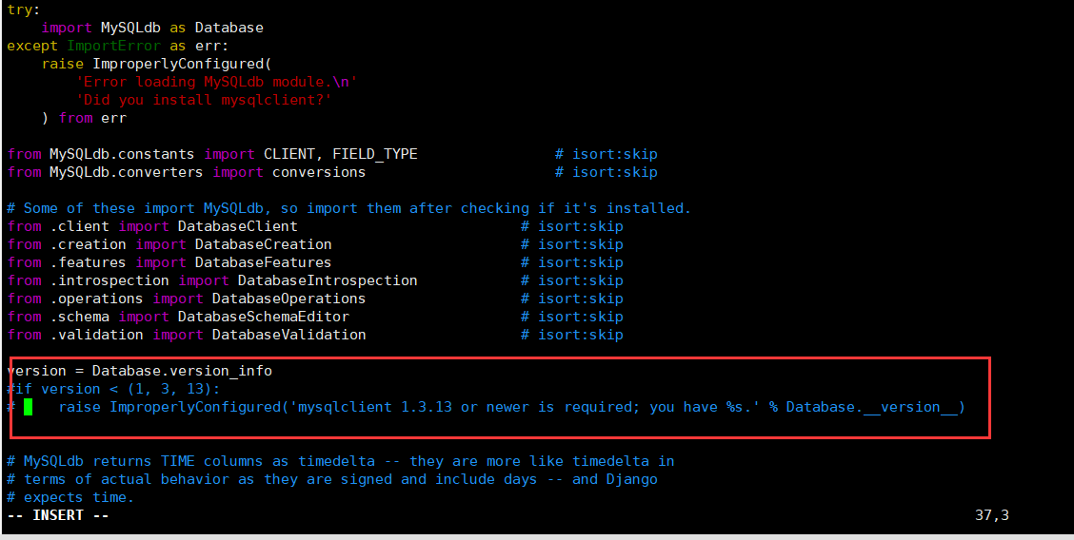
Task: Click the DatabaseValidation import name
Action: pyautogui.click(x=288, y=335)
